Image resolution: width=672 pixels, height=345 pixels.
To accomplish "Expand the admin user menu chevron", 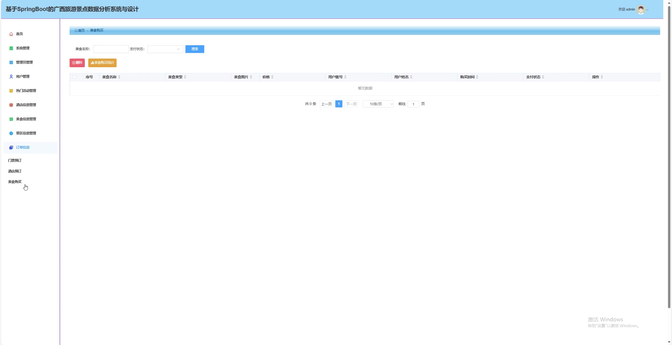I will coord(647,10).
